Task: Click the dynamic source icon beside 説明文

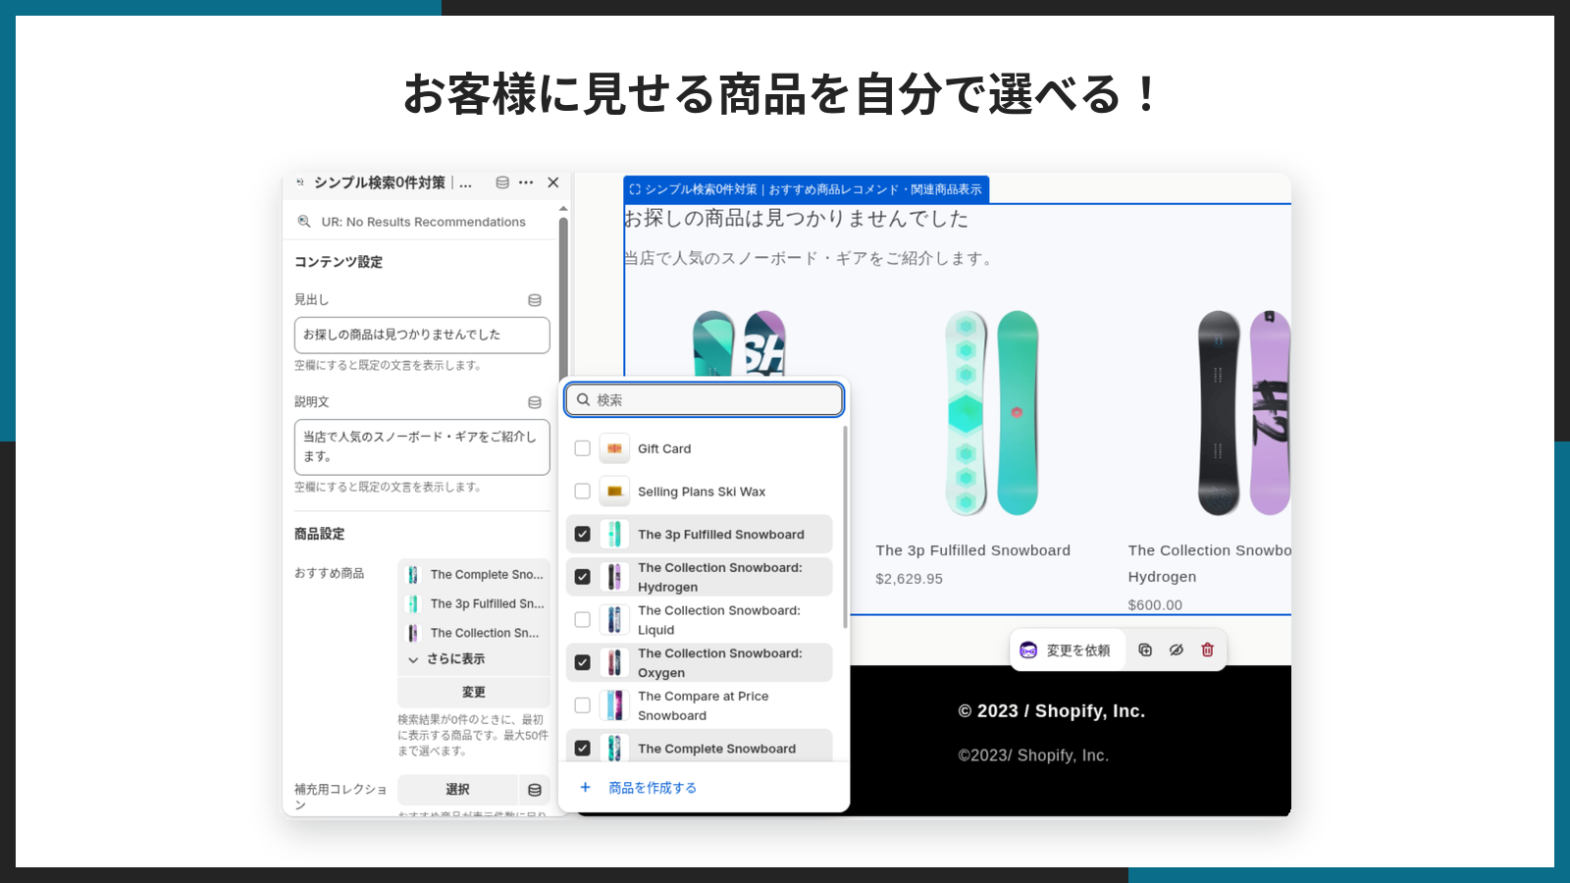Action: click(535, 402)
